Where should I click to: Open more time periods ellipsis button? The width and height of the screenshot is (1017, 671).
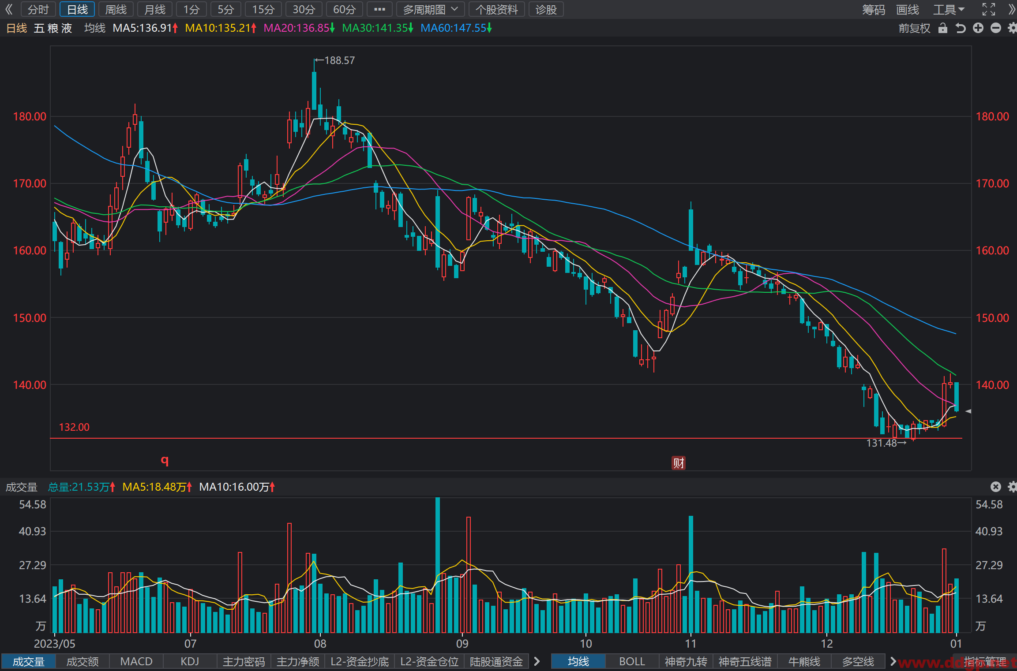(x=379, y=9)
